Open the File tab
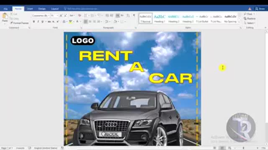 pos(5,9)
